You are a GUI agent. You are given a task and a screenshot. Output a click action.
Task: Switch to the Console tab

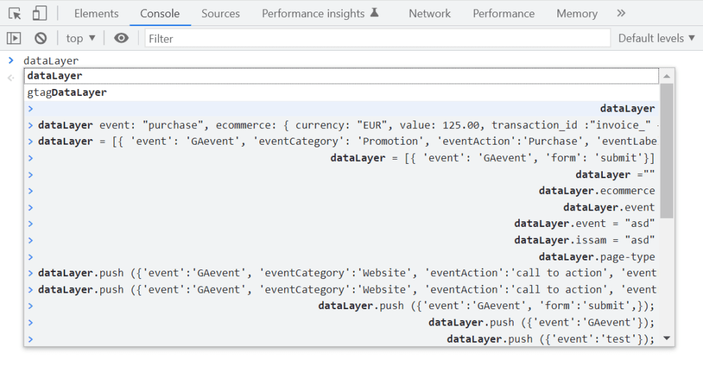159,14
